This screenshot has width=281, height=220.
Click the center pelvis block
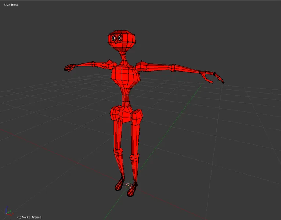coord(126,114)
